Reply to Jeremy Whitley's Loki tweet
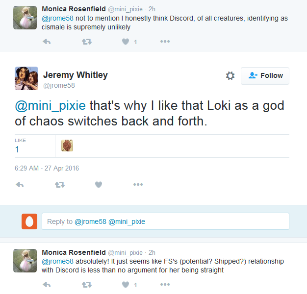The image size is (307, 294). click(x=20, y=185)
